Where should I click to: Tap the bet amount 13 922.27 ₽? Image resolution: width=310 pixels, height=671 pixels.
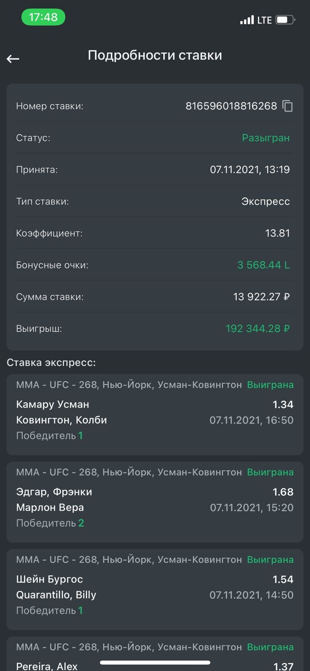click(x=261, y=297)
